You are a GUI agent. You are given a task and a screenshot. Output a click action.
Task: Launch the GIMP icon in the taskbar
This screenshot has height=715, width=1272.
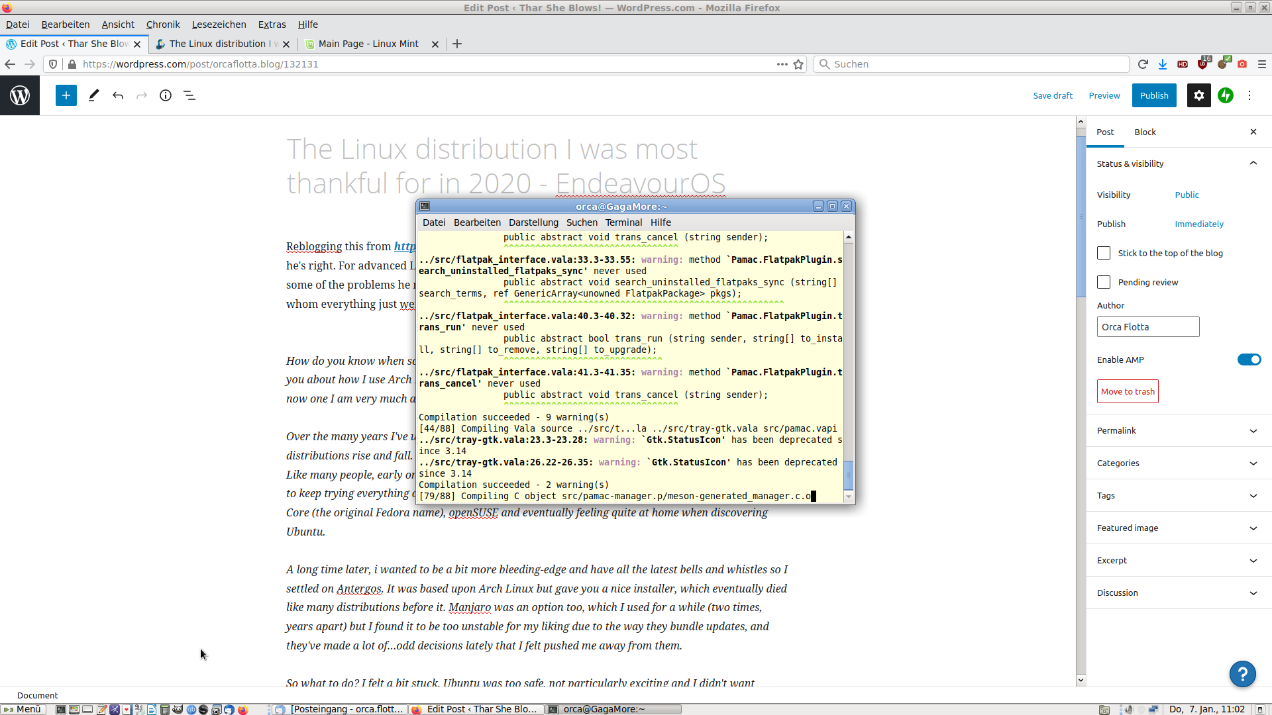[178, 709]
